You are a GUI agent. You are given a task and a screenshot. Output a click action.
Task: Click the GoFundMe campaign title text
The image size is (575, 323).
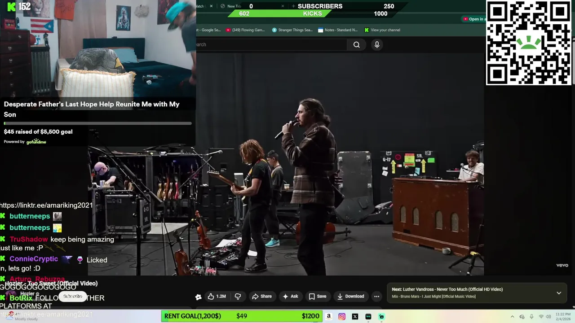[92, 109]
